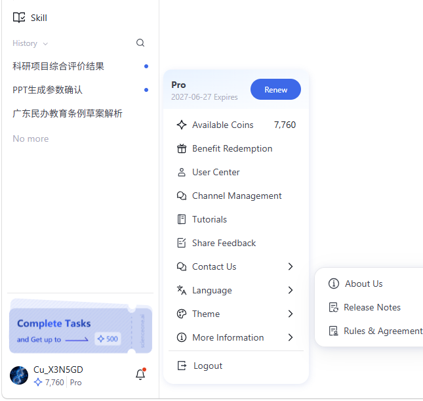This screenshot has width=423, height=401.
Task: Click the User Center person icon
Action: (182, 173)
